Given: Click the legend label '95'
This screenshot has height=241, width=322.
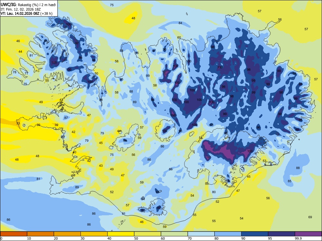Looking at the screenshot, I should pyautogui.click(x=270, y=238).
